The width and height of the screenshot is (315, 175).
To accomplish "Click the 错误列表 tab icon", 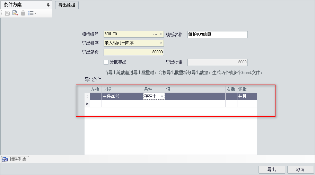I will (5, 159).
